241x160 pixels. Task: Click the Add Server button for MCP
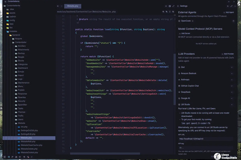click(185, 33)
